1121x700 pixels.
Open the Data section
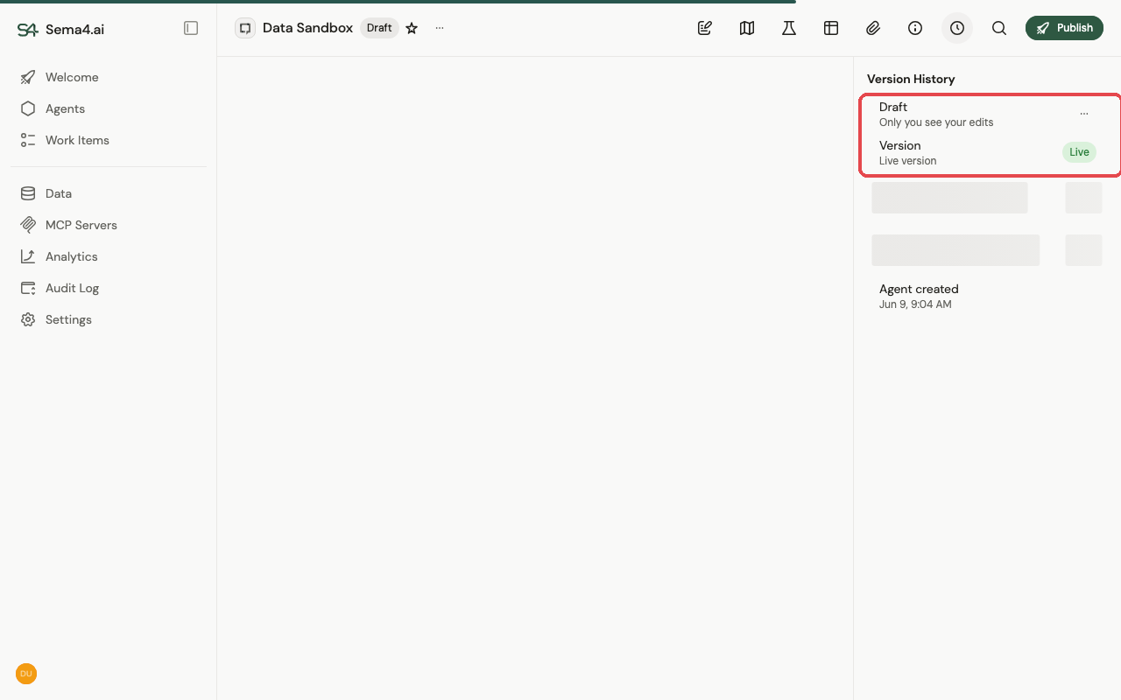109,193
